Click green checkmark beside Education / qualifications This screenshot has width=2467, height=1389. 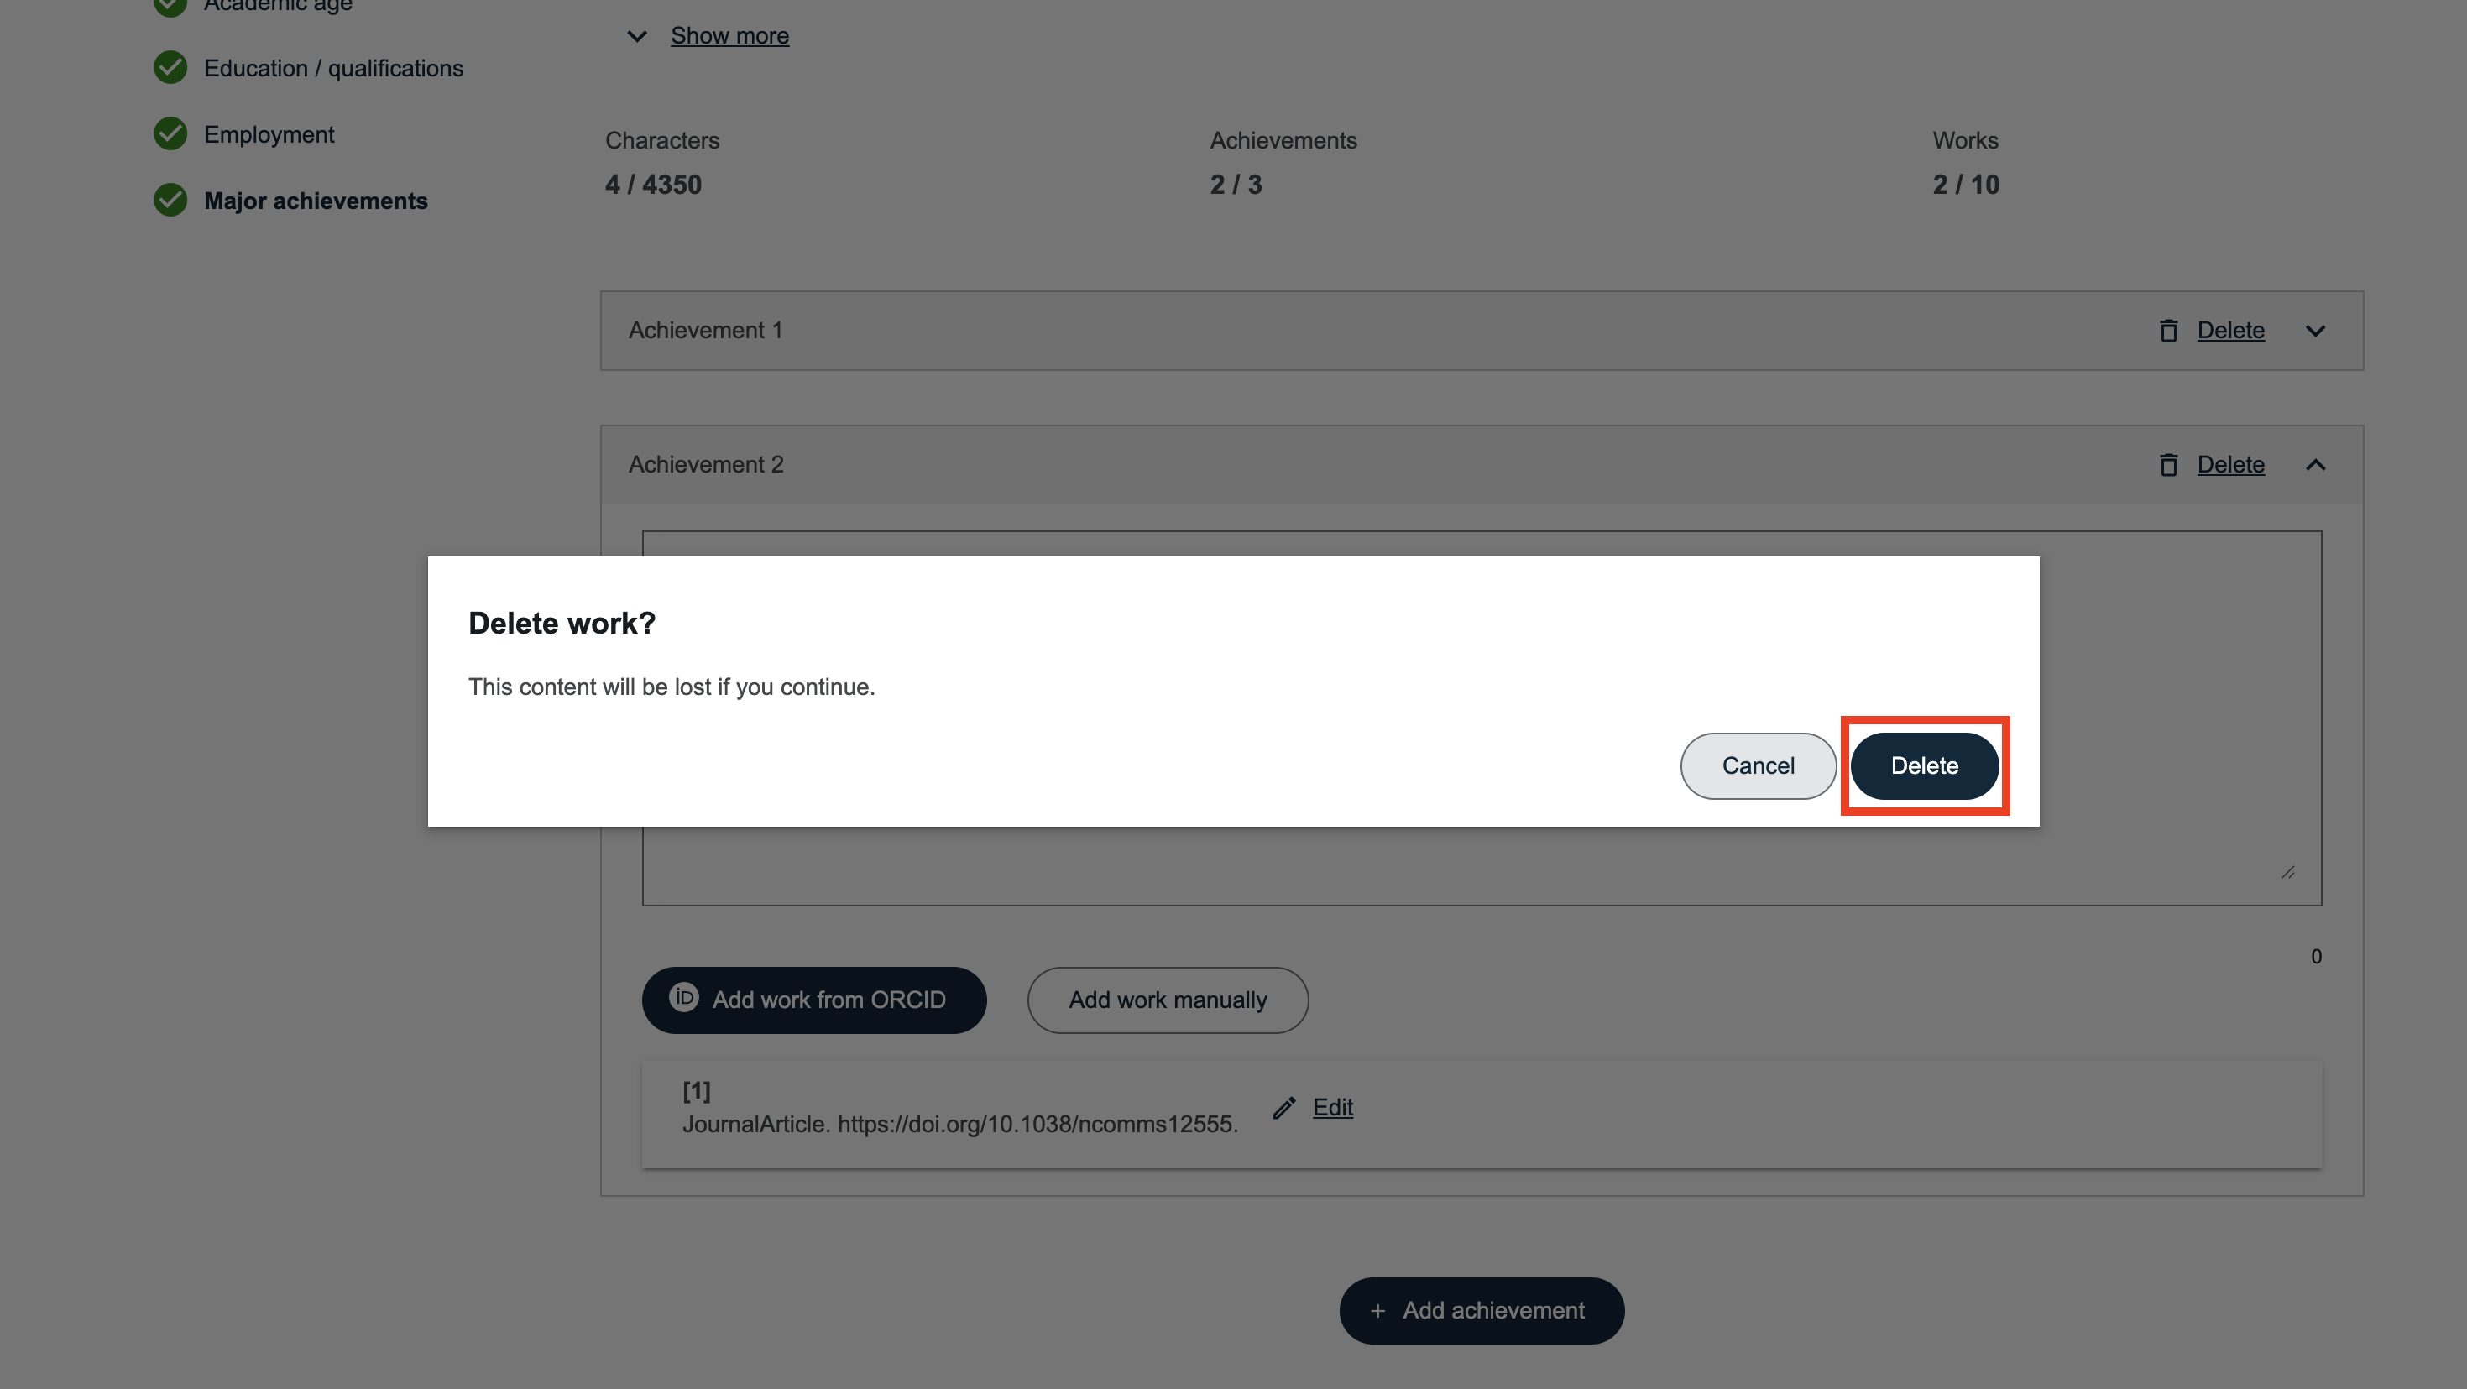point(170,68)
